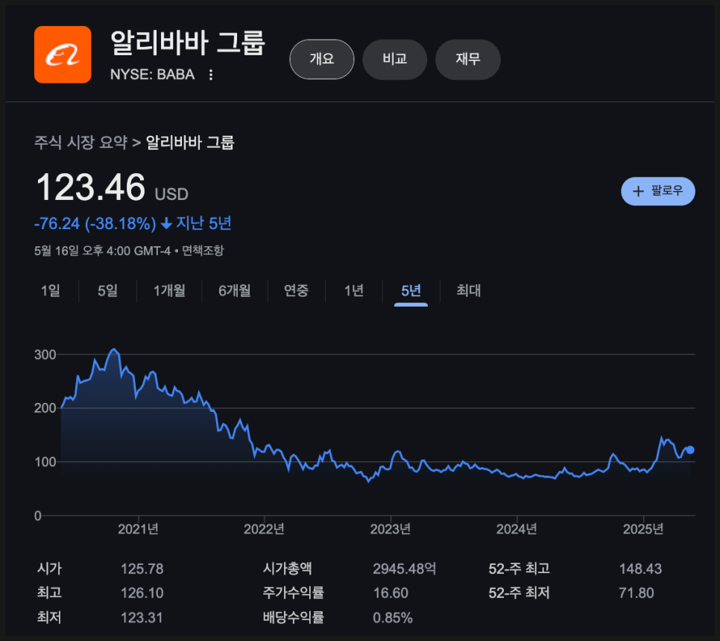Click the Alibaba orange logo icon
This screenshot has height=641, width=720.
coord(63,54)
